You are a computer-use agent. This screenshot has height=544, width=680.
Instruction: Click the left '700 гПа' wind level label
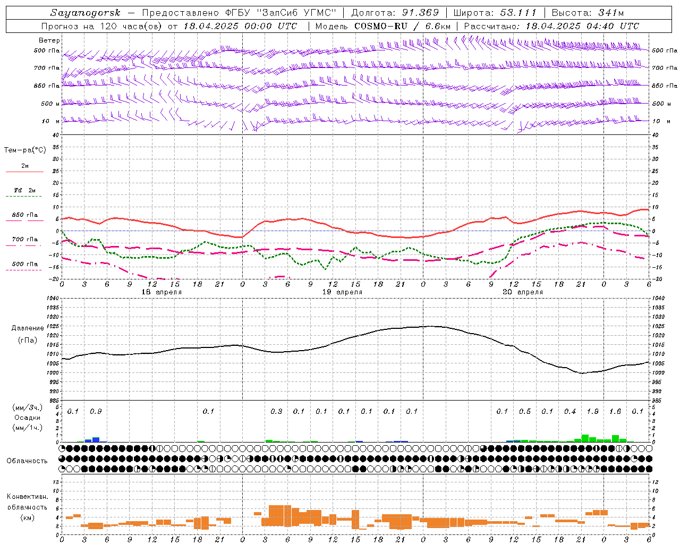point(47,68)
